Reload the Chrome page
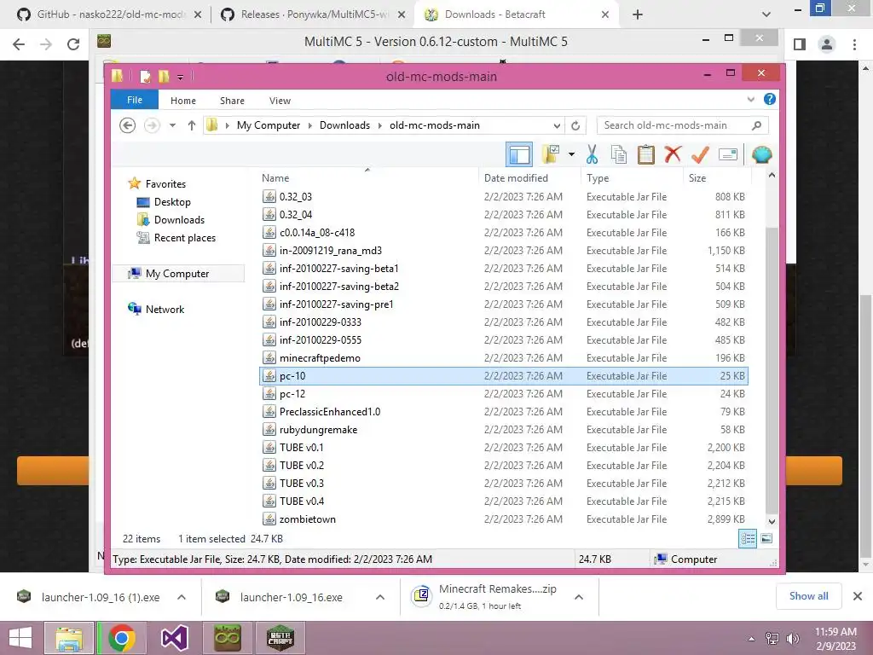This screenshot has width=873, height=655. pyautogui.click(x=73, y=44)
